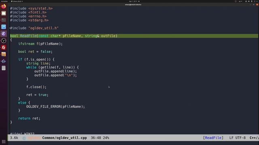Click the project icon in the mode line

(24, 138)
